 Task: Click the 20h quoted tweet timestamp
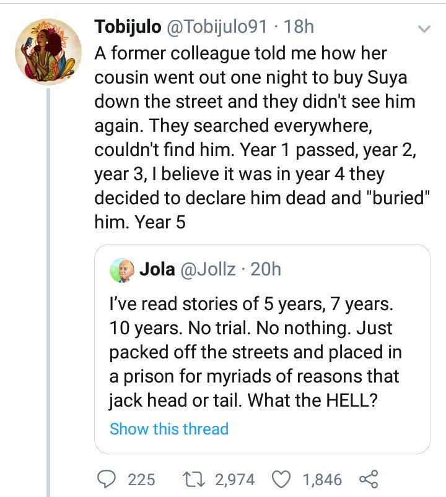tap(265, 270)
